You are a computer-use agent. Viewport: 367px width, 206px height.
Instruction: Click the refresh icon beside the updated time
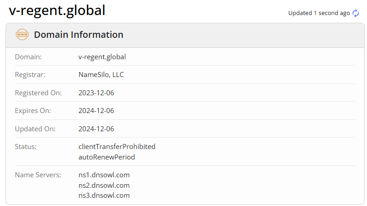[356, 13]
